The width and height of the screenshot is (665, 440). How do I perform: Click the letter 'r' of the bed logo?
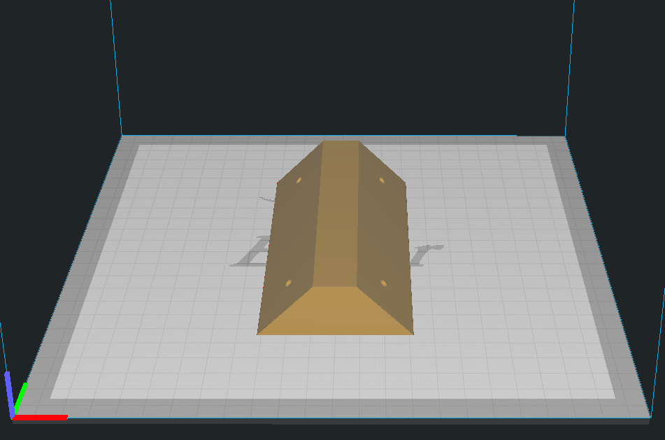tap(431, 254)
